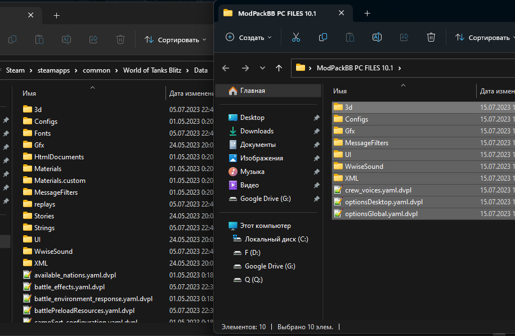Viewport: 515px width, 336px height.
Task: Expand chevron after common in left breadcrumb
Action: (x=117, y=70)
